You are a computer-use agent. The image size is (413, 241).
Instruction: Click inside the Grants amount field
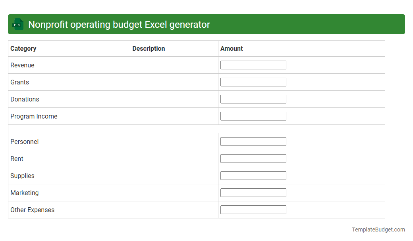pos(253,82)
